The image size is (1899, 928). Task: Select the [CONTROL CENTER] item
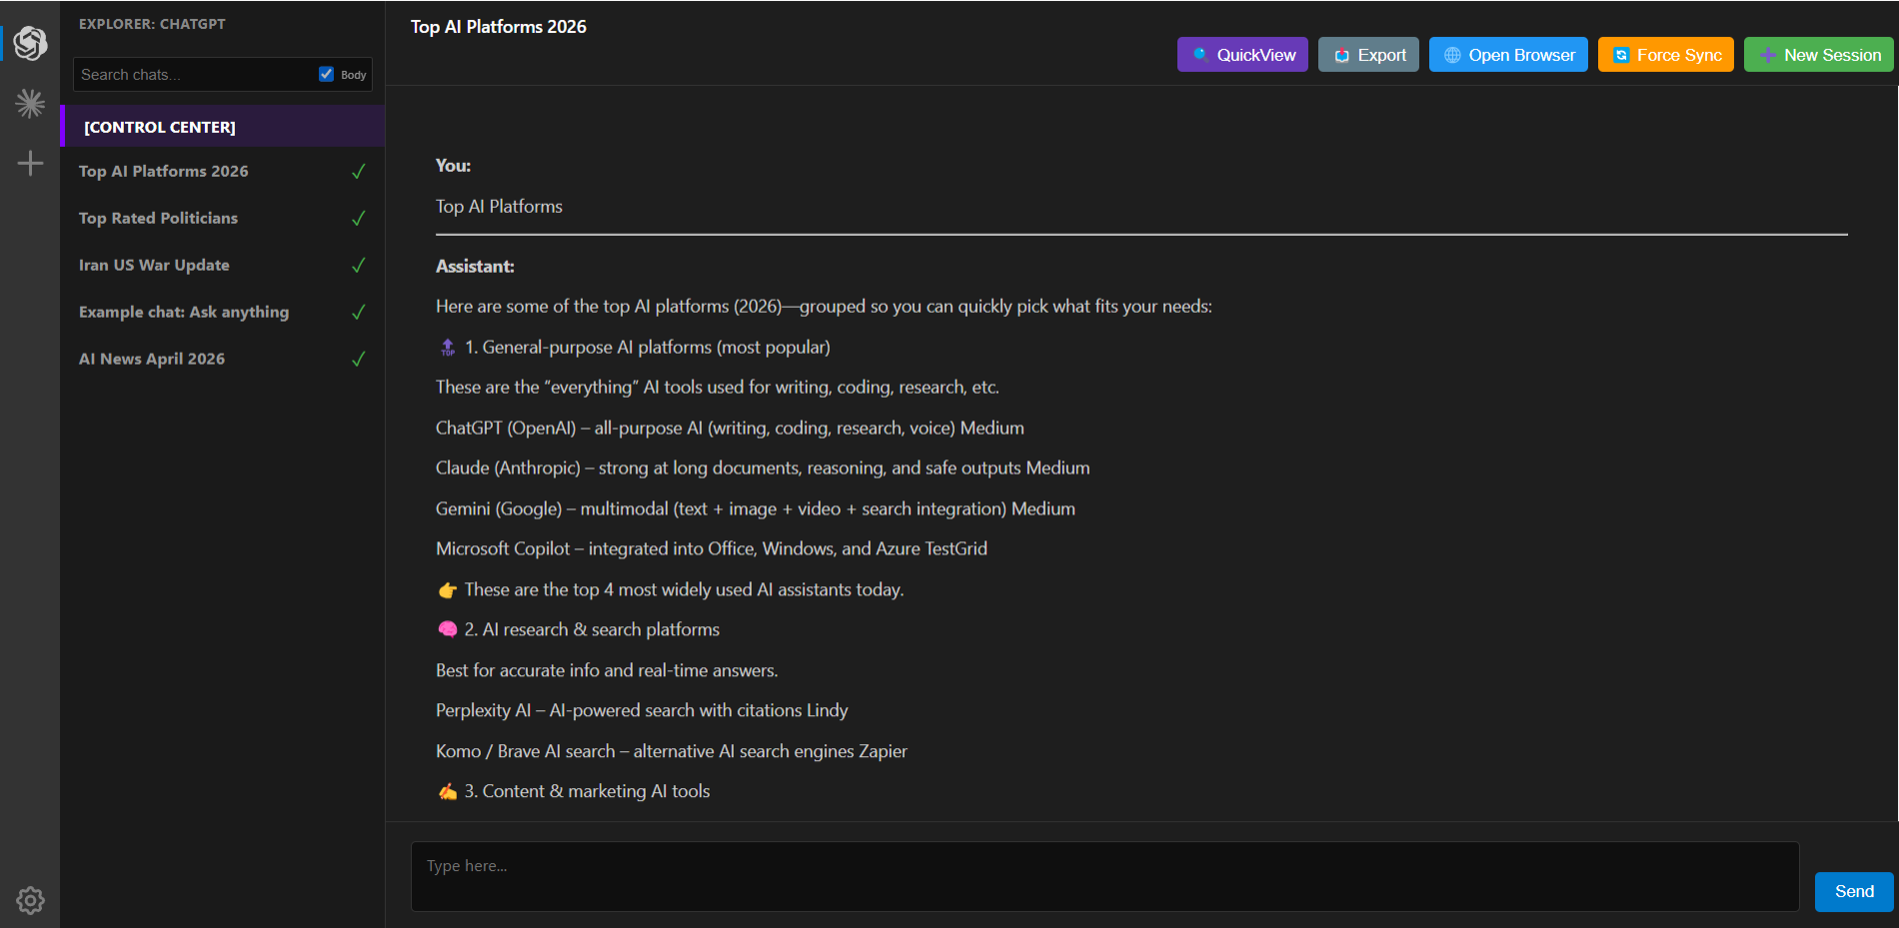[x=160, y=127]
